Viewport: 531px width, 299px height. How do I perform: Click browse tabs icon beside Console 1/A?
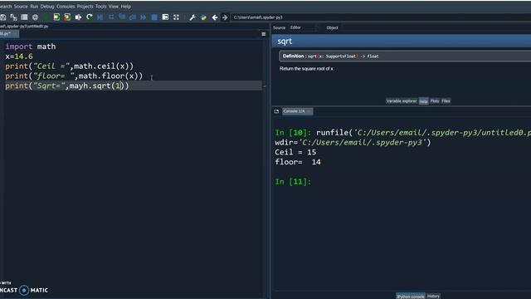pyautogui.click(x=276, y=111)
